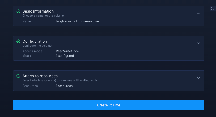
Task: Collapse the Basic information section chevron
Action: (198, 13)
